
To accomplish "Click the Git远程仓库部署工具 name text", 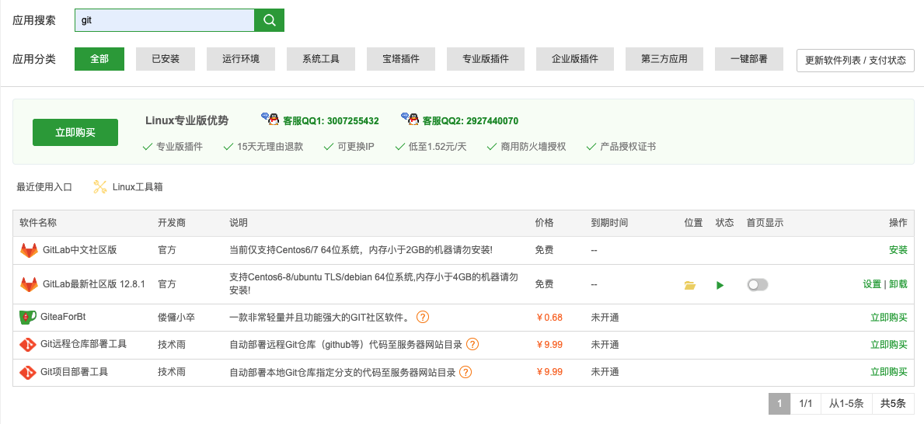I will pos(83,344).
